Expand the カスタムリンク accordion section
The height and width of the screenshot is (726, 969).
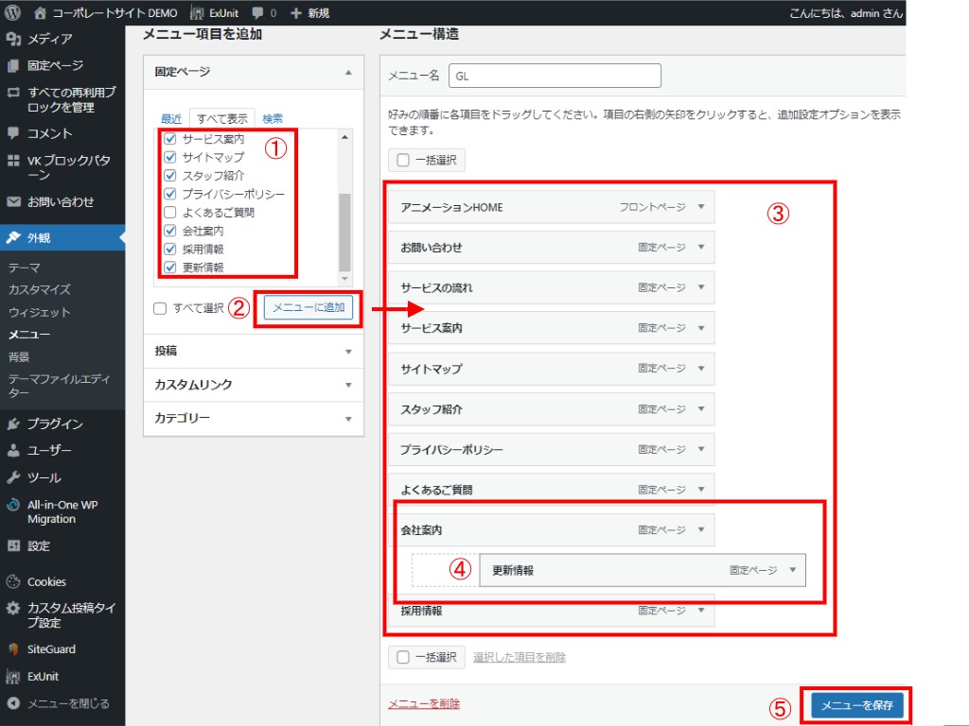(347, 386)
